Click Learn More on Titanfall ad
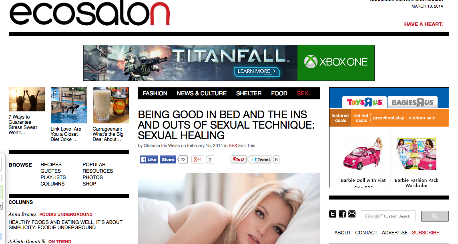458x244 pixels. (257, 71)
